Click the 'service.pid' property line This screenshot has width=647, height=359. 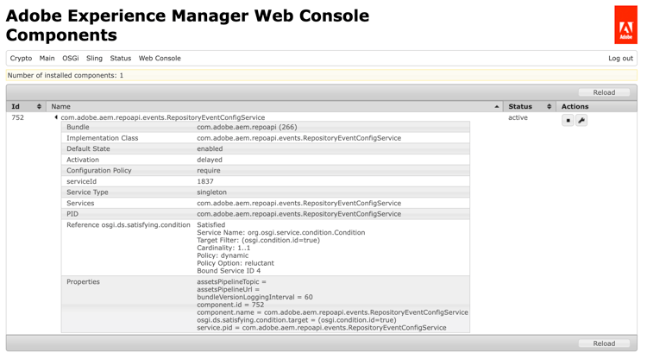coord(322,328)
